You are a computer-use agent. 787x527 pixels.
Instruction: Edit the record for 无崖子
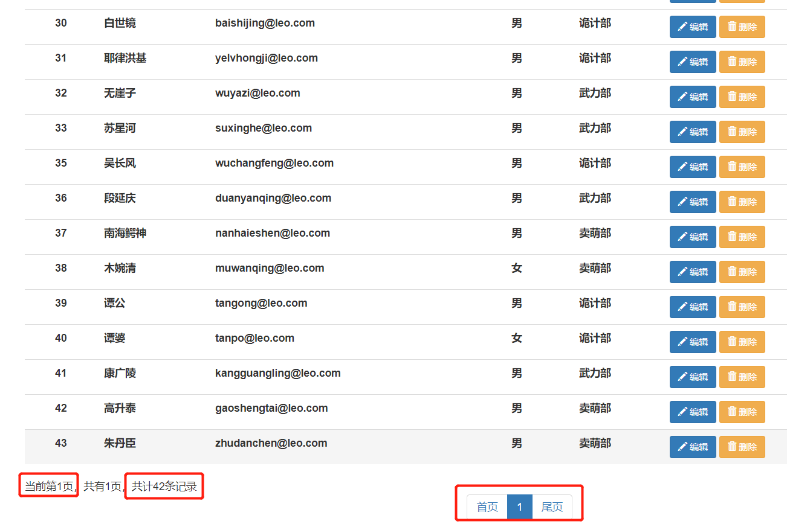(693, 97)
